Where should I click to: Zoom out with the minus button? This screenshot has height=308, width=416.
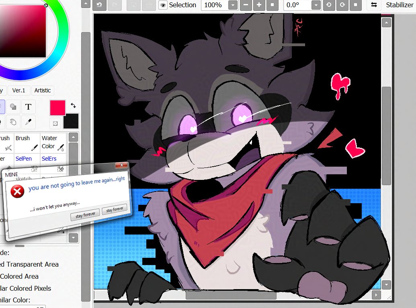pos(246,5)
